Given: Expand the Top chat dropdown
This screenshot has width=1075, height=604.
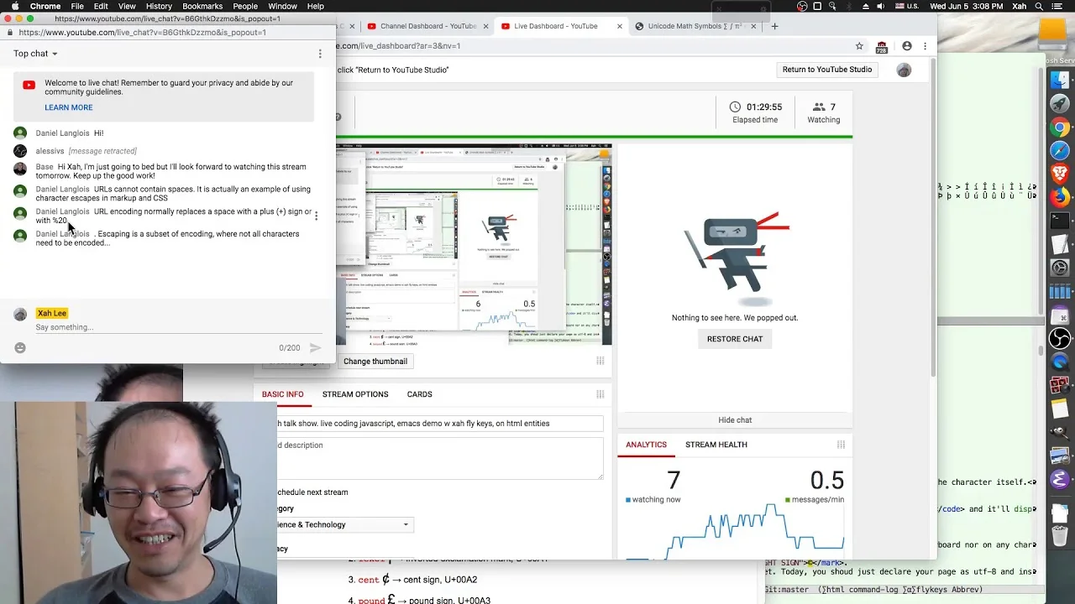Looking at the screenshot, I should pyautogui.click(x=35, y=54).
